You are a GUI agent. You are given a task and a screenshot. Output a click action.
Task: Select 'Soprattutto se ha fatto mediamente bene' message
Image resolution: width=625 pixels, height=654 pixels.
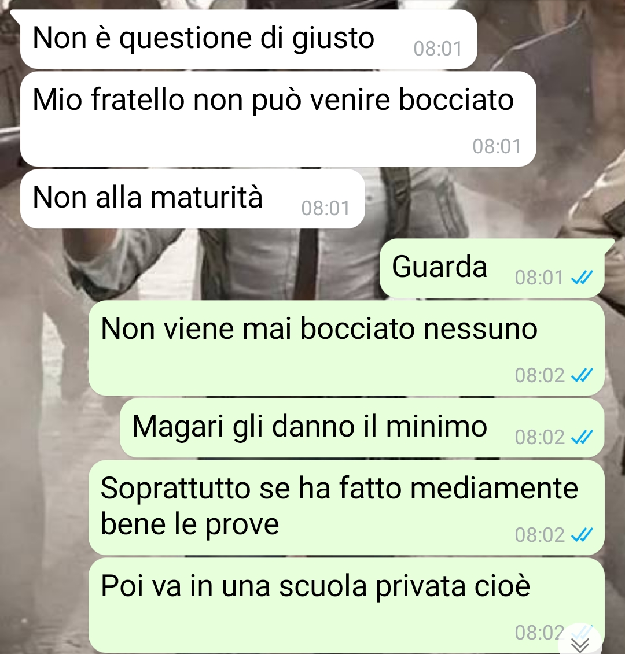tap(347, 508)
